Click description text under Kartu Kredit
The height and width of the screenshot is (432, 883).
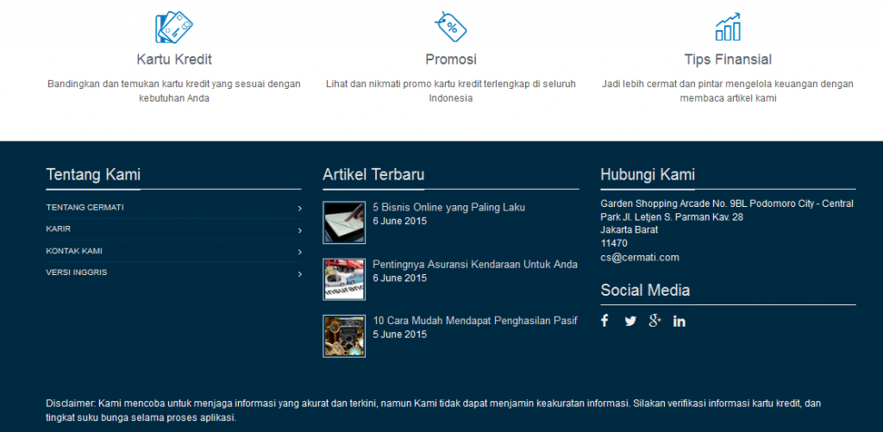pos(174,91)
